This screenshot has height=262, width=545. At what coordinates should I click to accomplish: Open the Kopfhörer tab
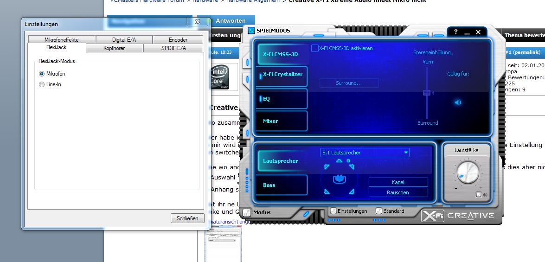click(114, 48)
